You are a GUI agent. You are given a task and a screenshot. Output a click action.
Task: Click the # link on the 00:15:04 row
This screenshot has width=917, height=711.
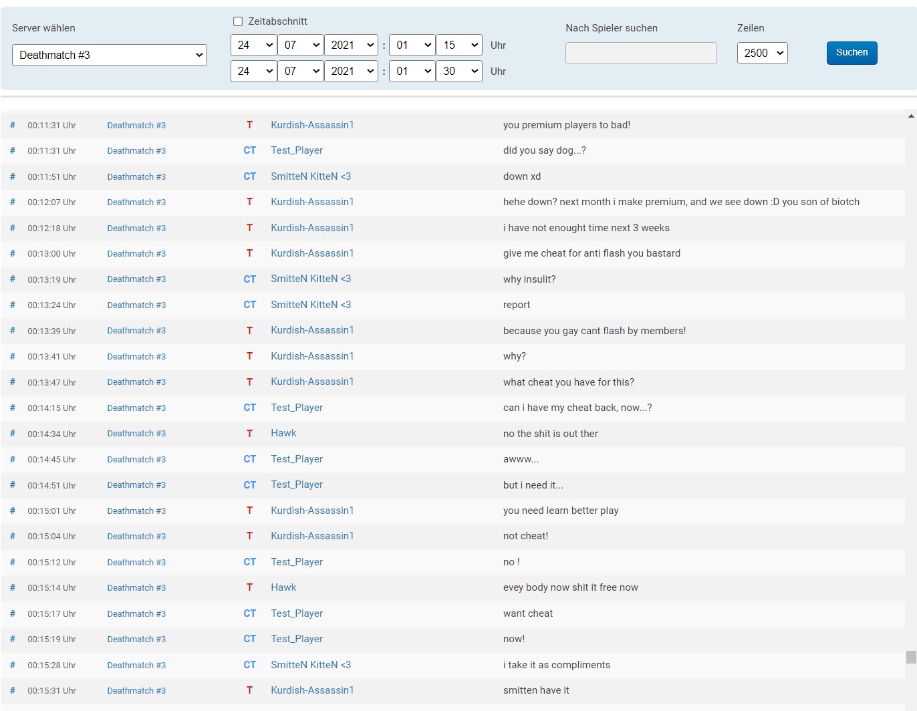click(x=12, y=536)
